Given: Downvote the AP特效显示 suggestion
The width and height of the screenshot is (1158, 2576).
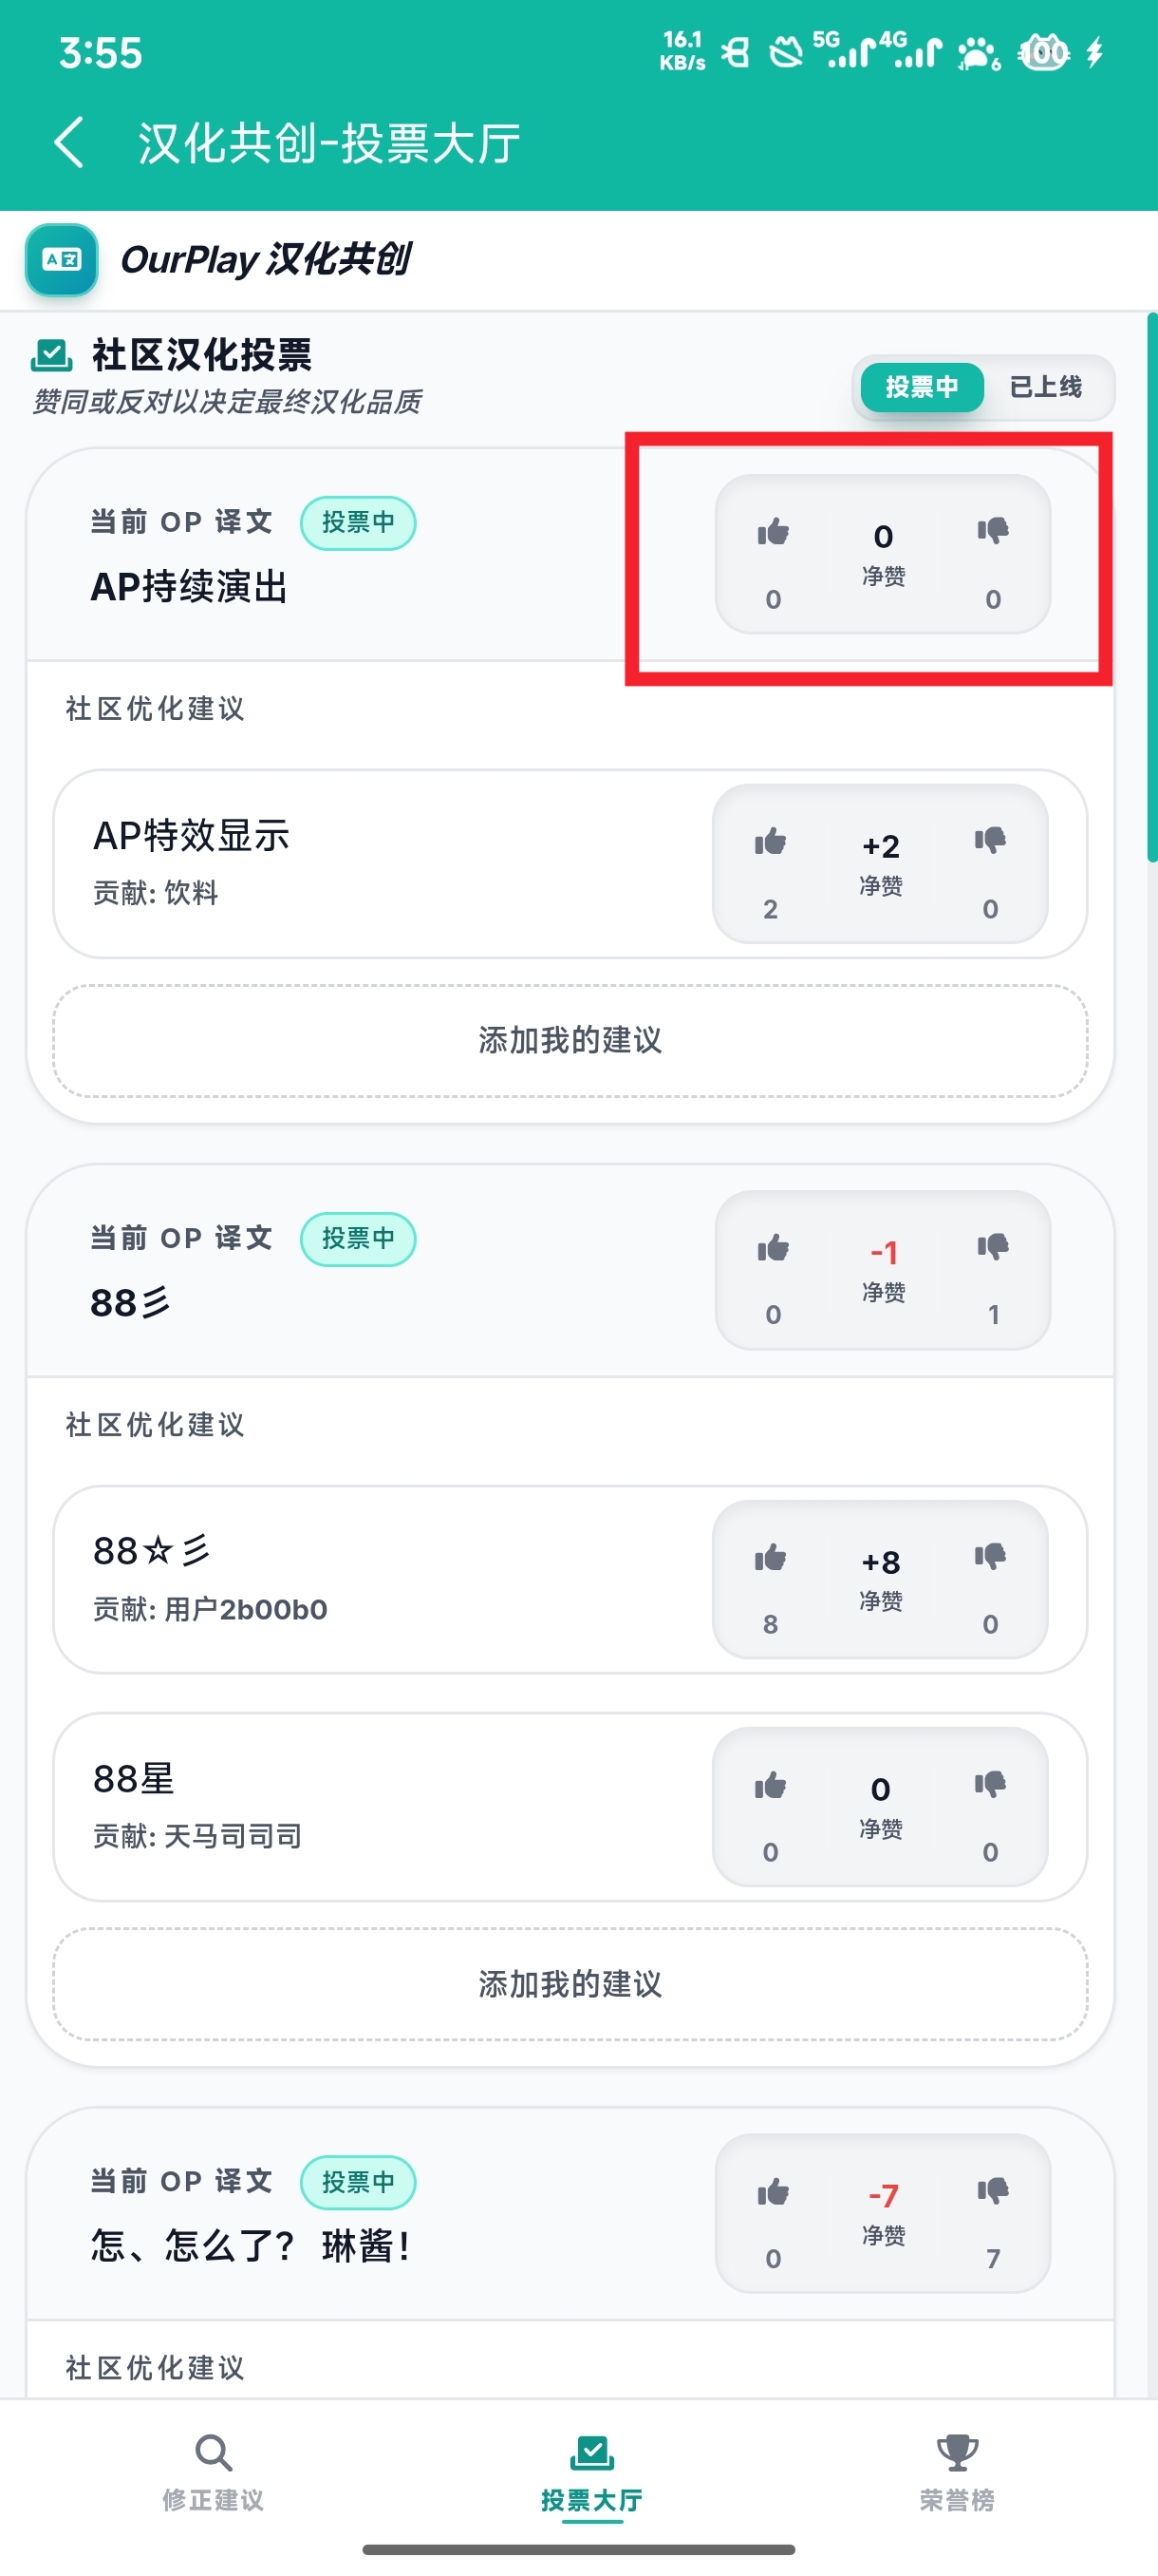Looking at the screenshot, I should (x=989, y=841).
